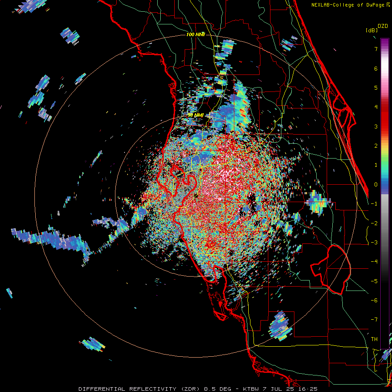Image resolution: width=392 pixels, height=392 pixels.
Task: Select the -4 tick label on color scale
Action: [x=374, y=262]
